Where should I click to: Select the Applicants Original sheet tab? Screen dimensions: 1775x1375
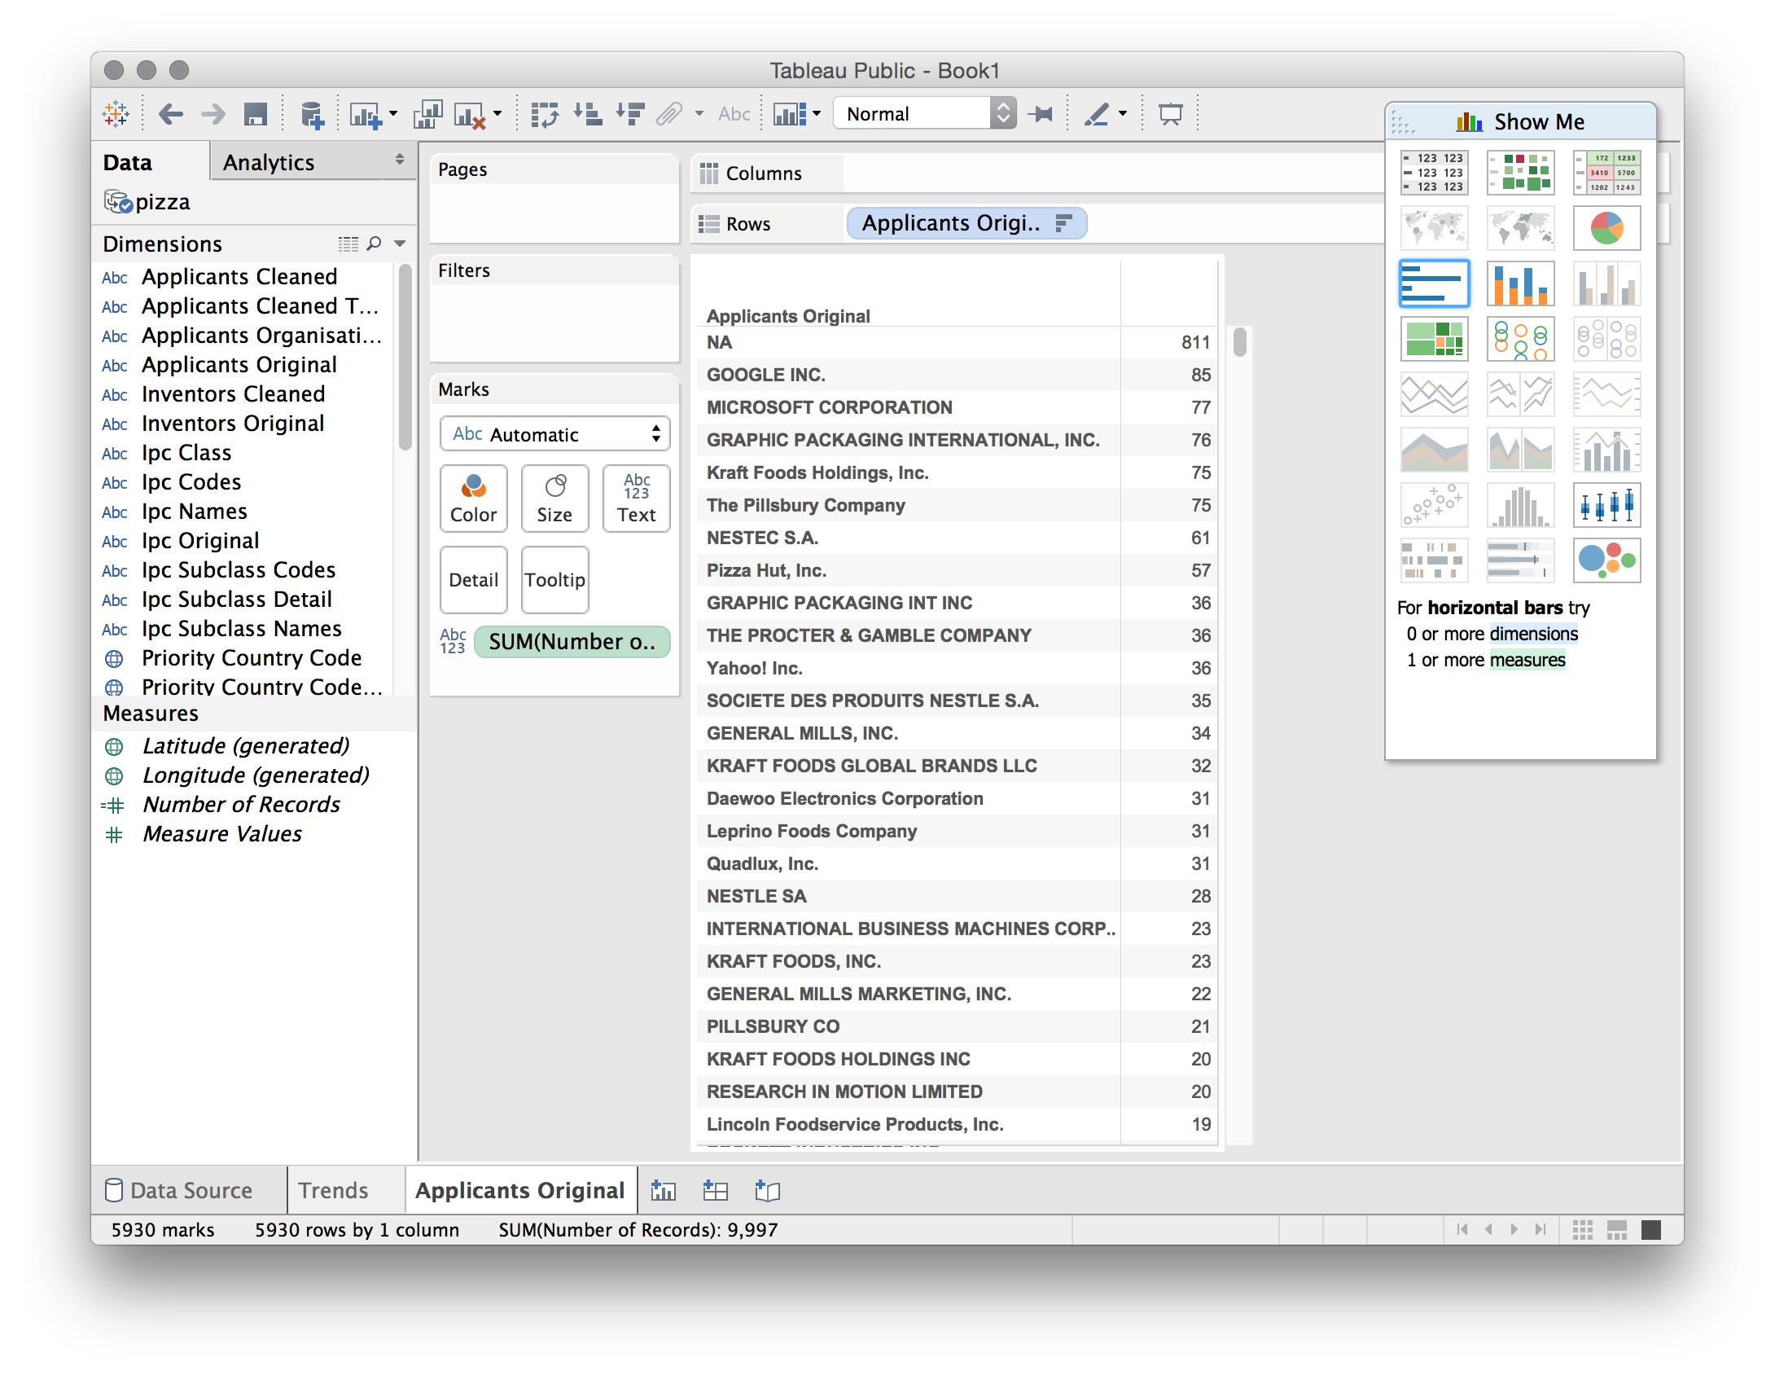click(519, 1191)
